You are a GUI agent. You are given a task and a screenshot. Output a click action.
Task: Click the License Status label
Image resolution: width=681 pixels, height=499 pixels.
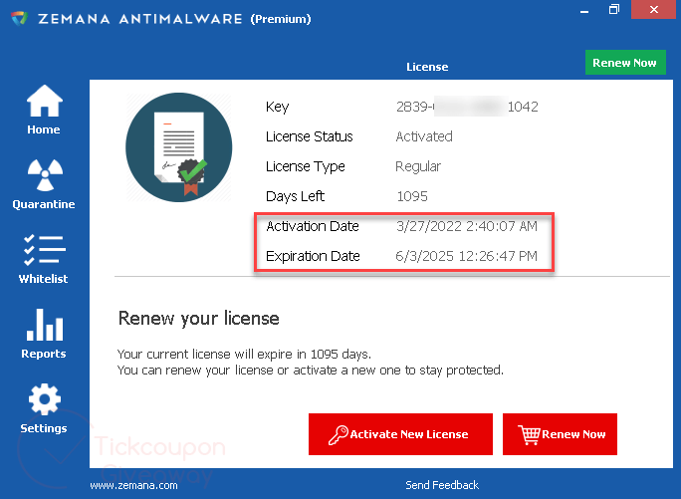(x=310, y=136)
